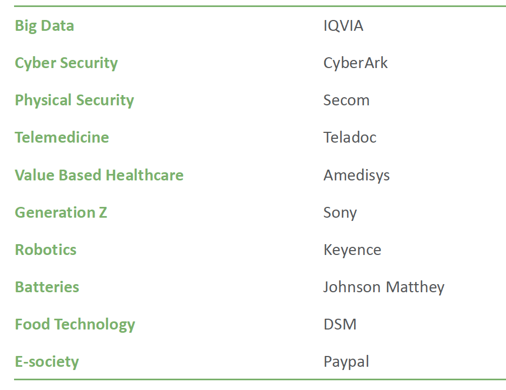Click the Food Technology theme label

pos(75,324)
